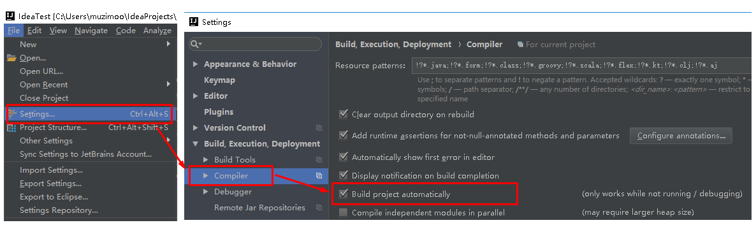Click the Configure annotations... button
Image resolution: width=756 pixels, height=232 pixels.
pyautogui.click(x=681, y=136)
